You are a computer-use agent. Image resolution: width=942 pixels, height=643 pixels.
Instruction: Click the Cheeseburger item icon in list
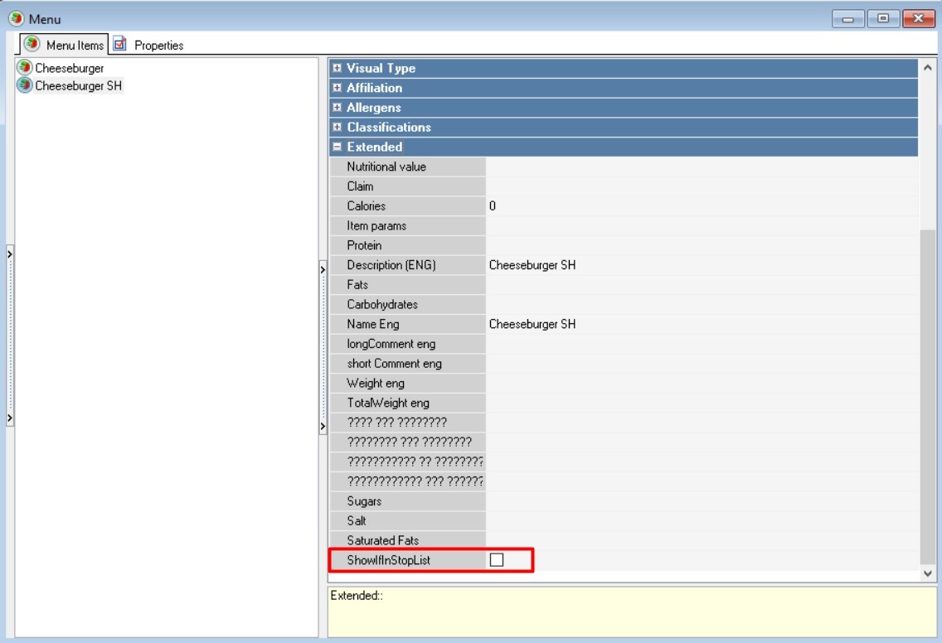[x=25, y=68]
